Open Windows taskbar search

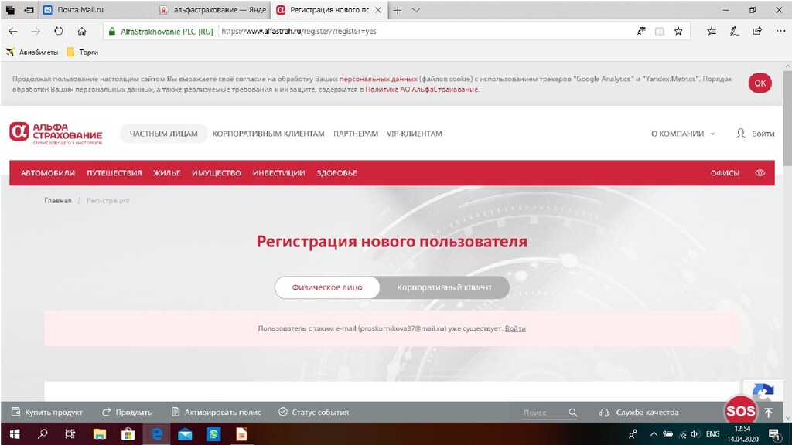click(x=43, y=434)
